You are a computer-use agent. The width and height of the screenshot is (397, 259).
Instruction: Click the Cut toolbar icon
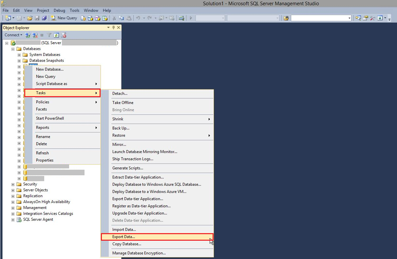[x=115, y=18]
